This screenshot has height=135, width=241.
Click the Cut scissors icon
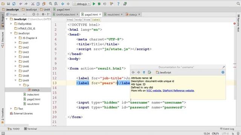coord(33,4)
